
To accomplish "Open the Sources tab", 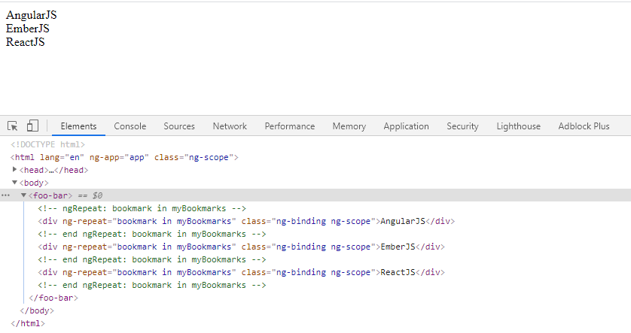I will (x=179, y=126).
